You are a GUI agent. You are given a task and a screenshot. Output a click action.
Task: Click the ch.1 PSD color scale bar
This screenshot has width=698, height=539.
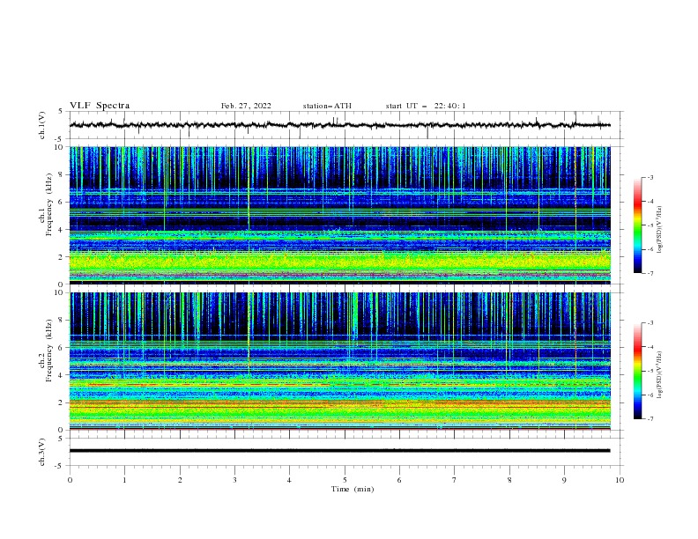point(637,225)
